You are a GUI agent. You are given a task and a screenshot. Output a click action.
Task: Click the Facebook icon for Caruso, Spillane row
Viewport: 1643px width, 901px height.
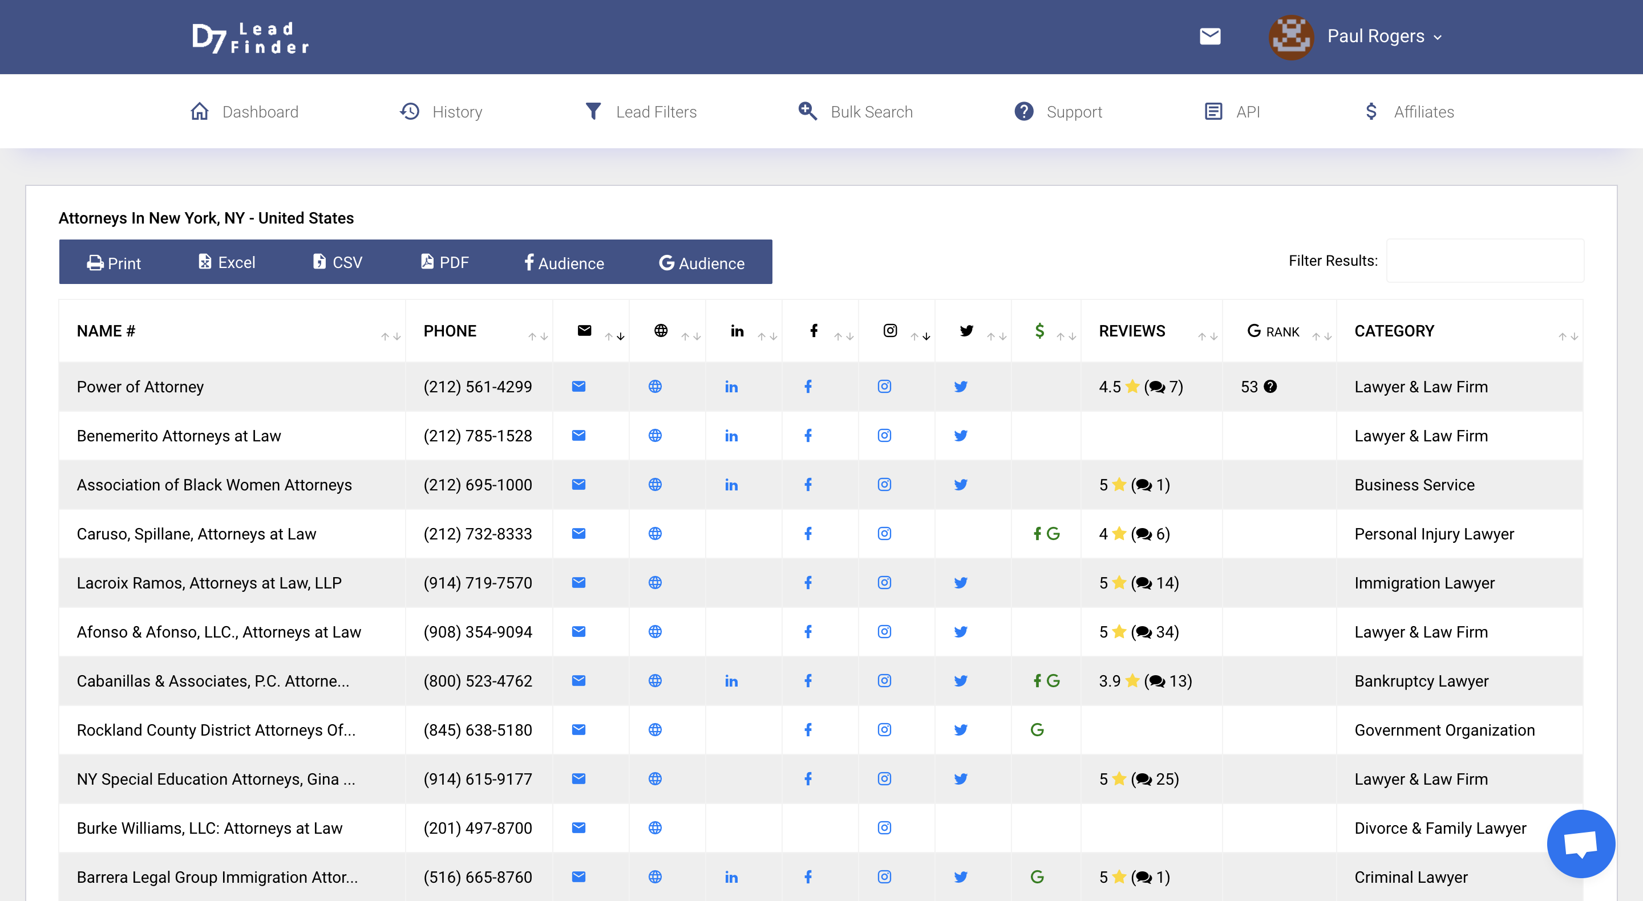(x=808, y=534)
